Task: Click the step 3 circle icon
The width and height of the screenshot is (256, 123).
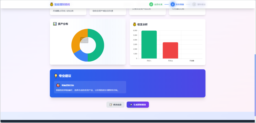Action: point(194,4)
